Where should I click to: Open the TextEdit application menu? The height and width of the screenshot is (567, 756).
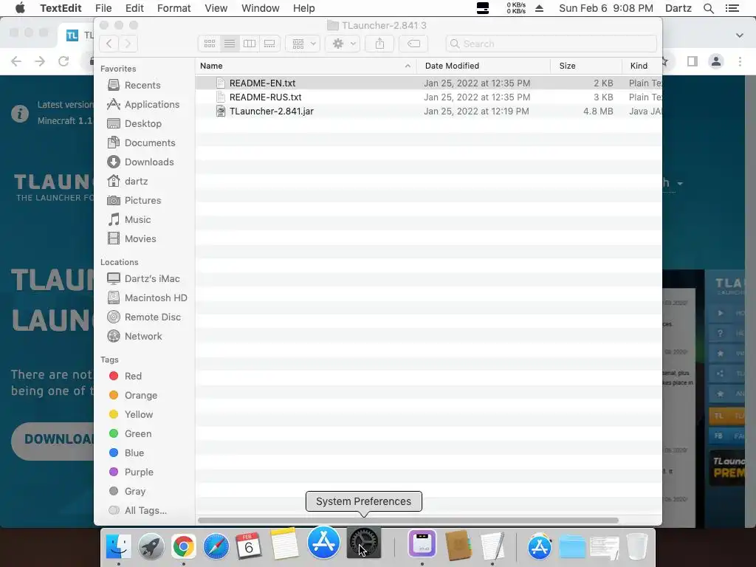pyautogui.click(x=61, y=8)
